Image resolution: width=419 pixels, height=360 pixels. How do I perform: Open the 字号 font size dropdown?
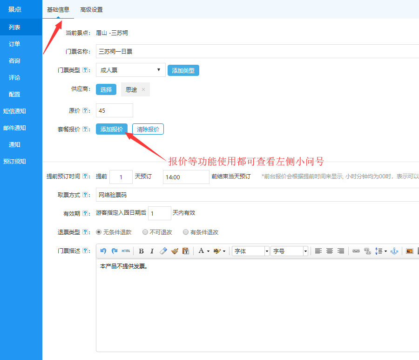pos(290,251)
